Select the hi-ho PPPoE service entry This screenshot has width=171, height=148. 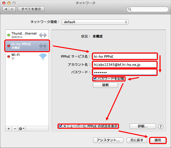click(x=27, y=46)
